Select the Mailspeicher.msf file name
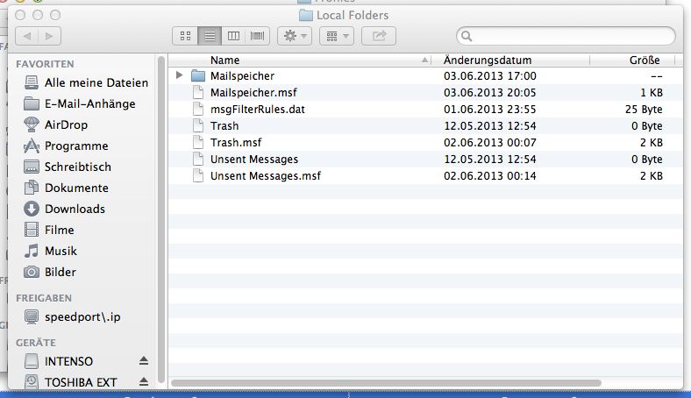 click(253, 93)
